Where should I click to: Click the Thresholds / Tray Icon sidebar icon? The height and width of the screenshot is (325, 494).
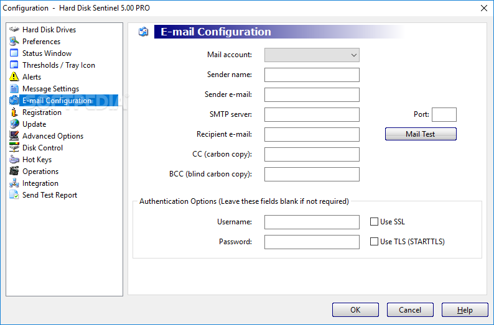pyautogui.click(x=14, y=65)
